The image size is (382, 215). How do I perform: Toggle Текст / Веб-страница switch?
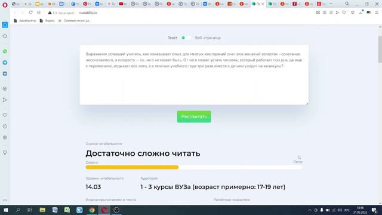click(186, 38)
